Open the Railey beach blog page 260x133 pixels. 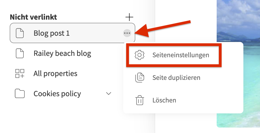pyautogui.click(x=62, y=53)
